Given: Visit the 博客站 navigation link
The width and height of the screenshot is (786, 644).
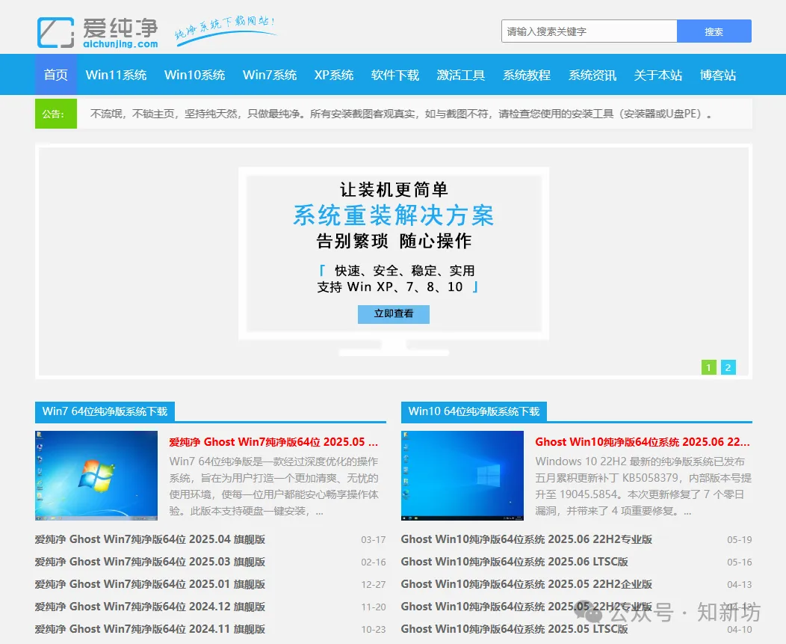Looking at the screenshot, I should pyautogui.click(x=718, y=75).
